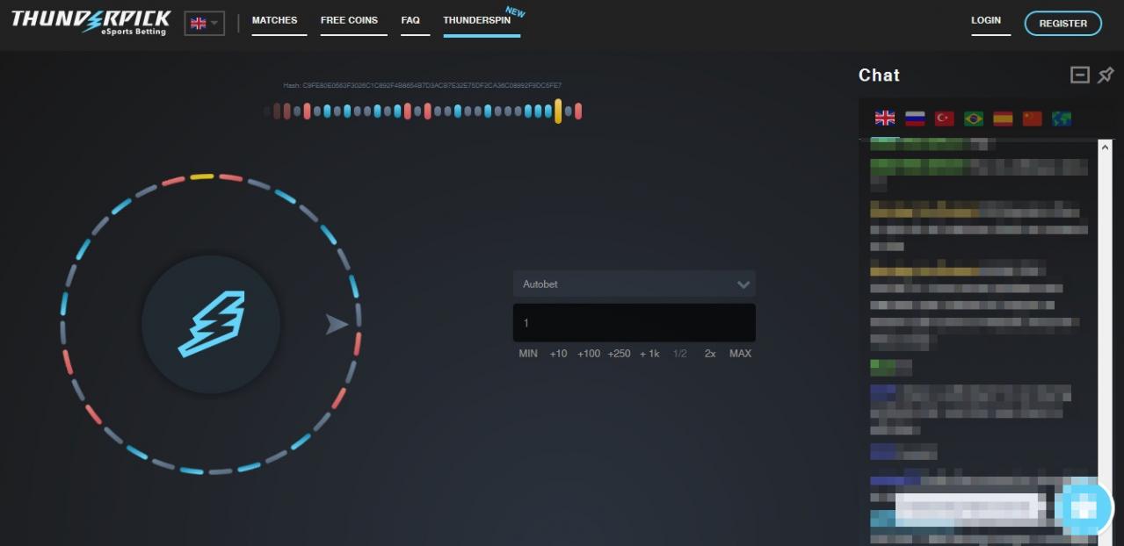
Task: Pin the chat panel
Action: (x=1106, y=75)
